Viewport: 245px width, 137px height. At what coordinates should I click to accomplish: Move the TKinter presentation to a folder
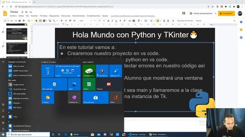coord(26,12)
